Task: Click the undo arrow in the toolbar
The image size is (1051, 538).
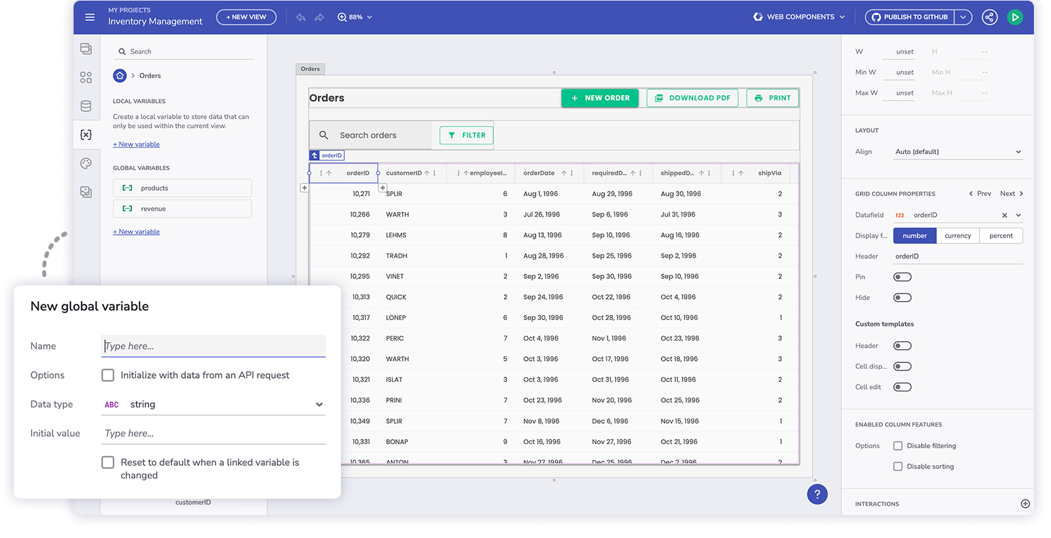Action: pos(301,17)
